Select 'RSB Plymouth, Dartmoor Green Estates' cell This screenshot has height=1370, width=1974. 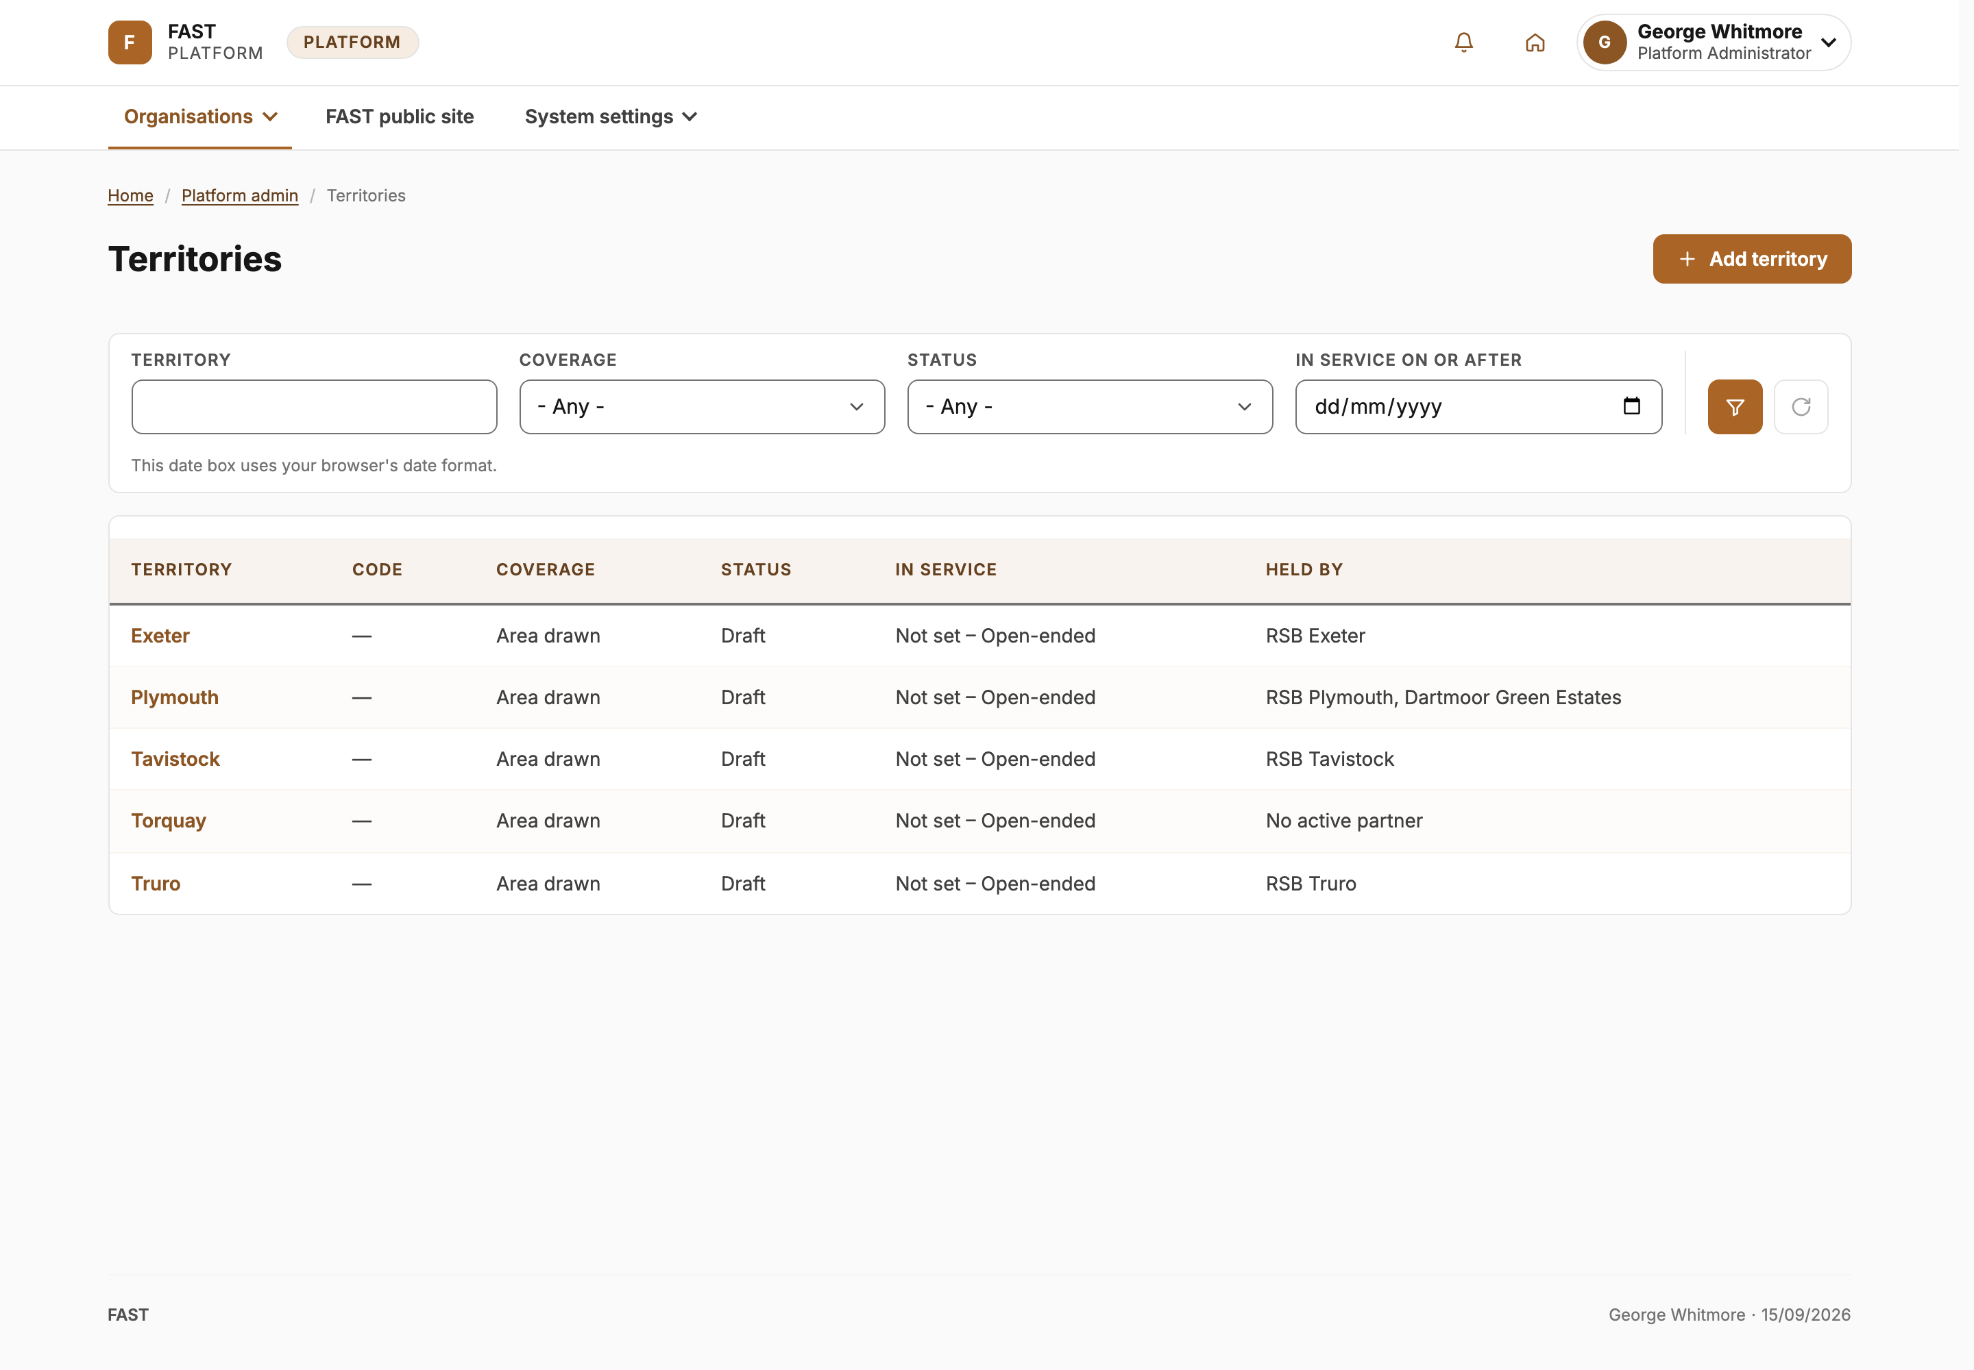pos(1443,698)
